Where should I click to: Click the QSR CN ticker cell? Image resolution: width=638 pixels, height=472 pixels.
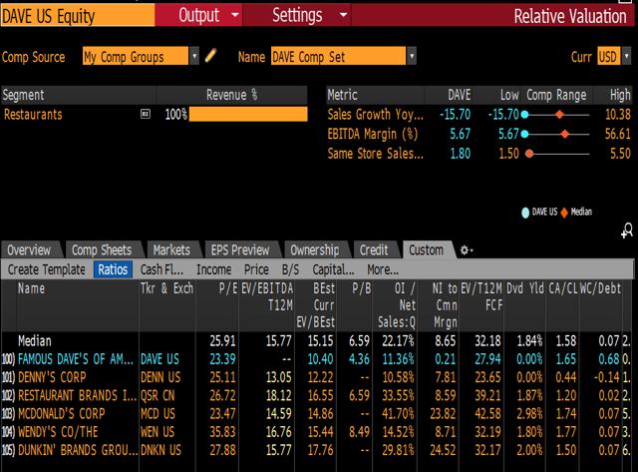click(x=158, y=395)
